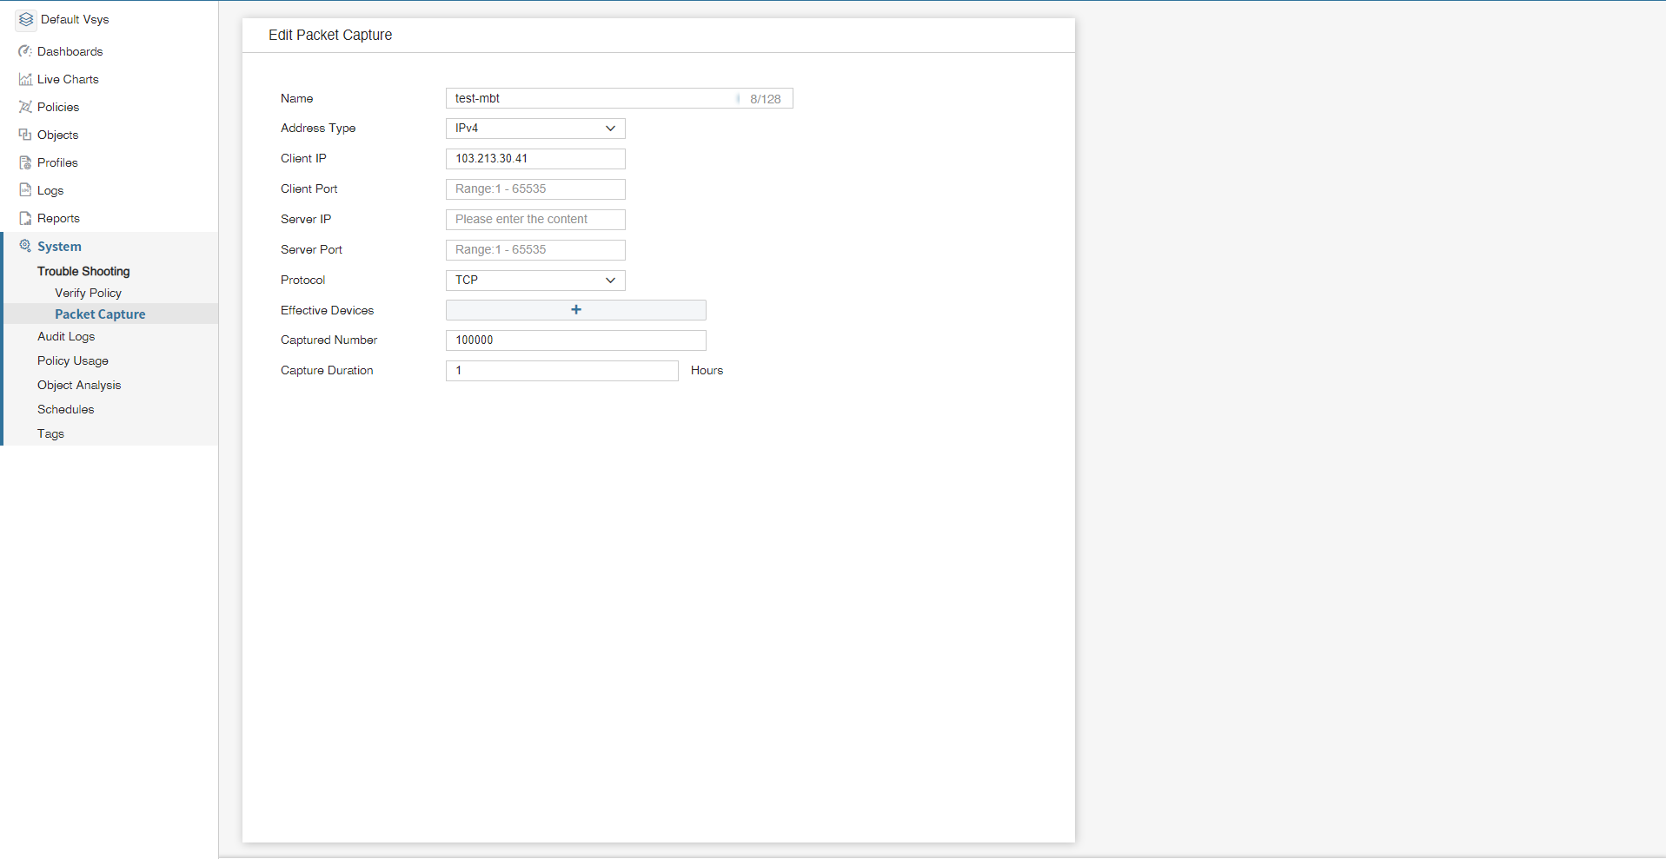
Task: Click the Profiles document icon
Action: [x=25, y=162]
